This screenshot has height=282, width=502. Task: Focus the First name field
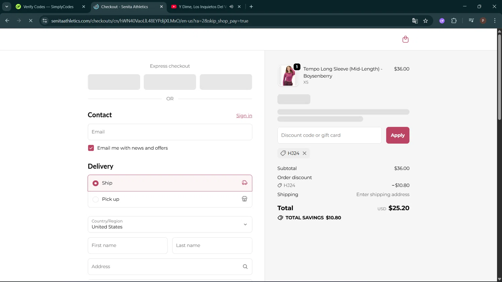pos(128,246)
